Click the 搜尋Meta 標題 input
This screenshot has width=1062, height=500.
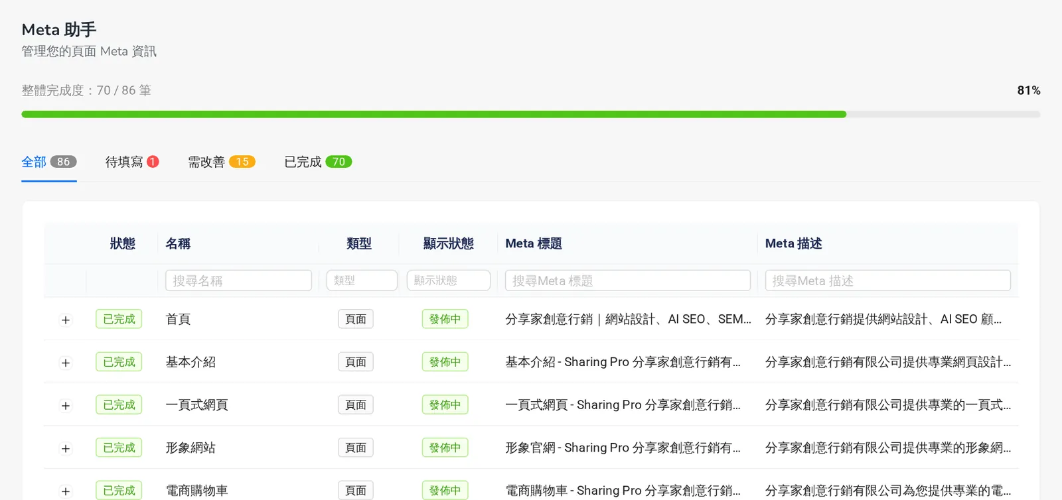pos(628,281)
